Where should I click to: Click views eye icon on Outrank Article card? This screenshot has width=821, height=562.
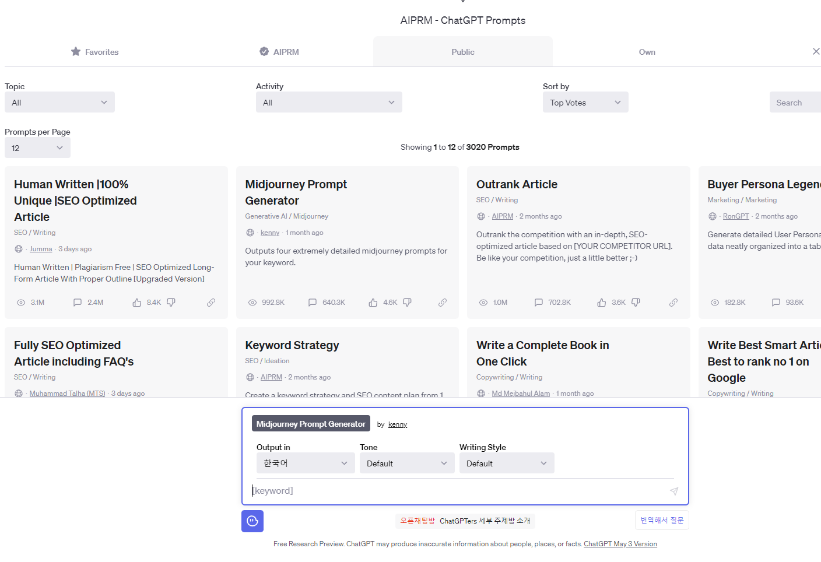(483, 303)
